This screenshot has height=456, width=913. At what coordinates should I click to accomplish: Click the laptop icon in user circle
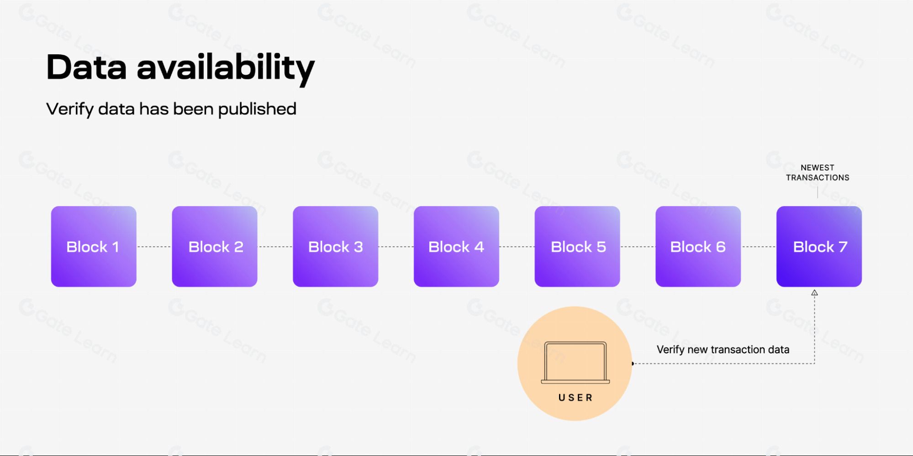[575, 363]
